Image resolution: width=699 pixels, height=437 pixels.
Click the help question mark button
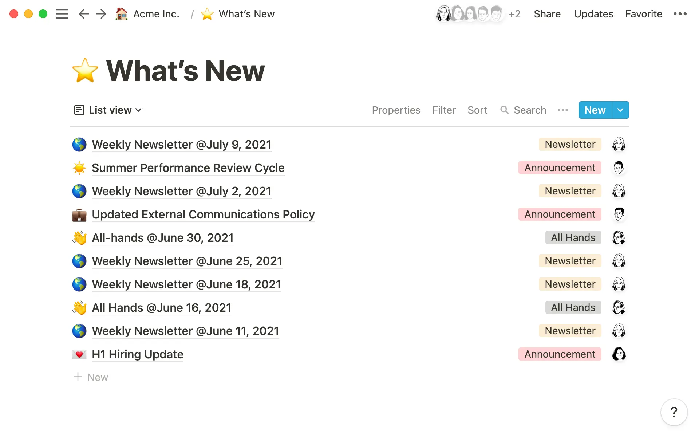point(675,412)
